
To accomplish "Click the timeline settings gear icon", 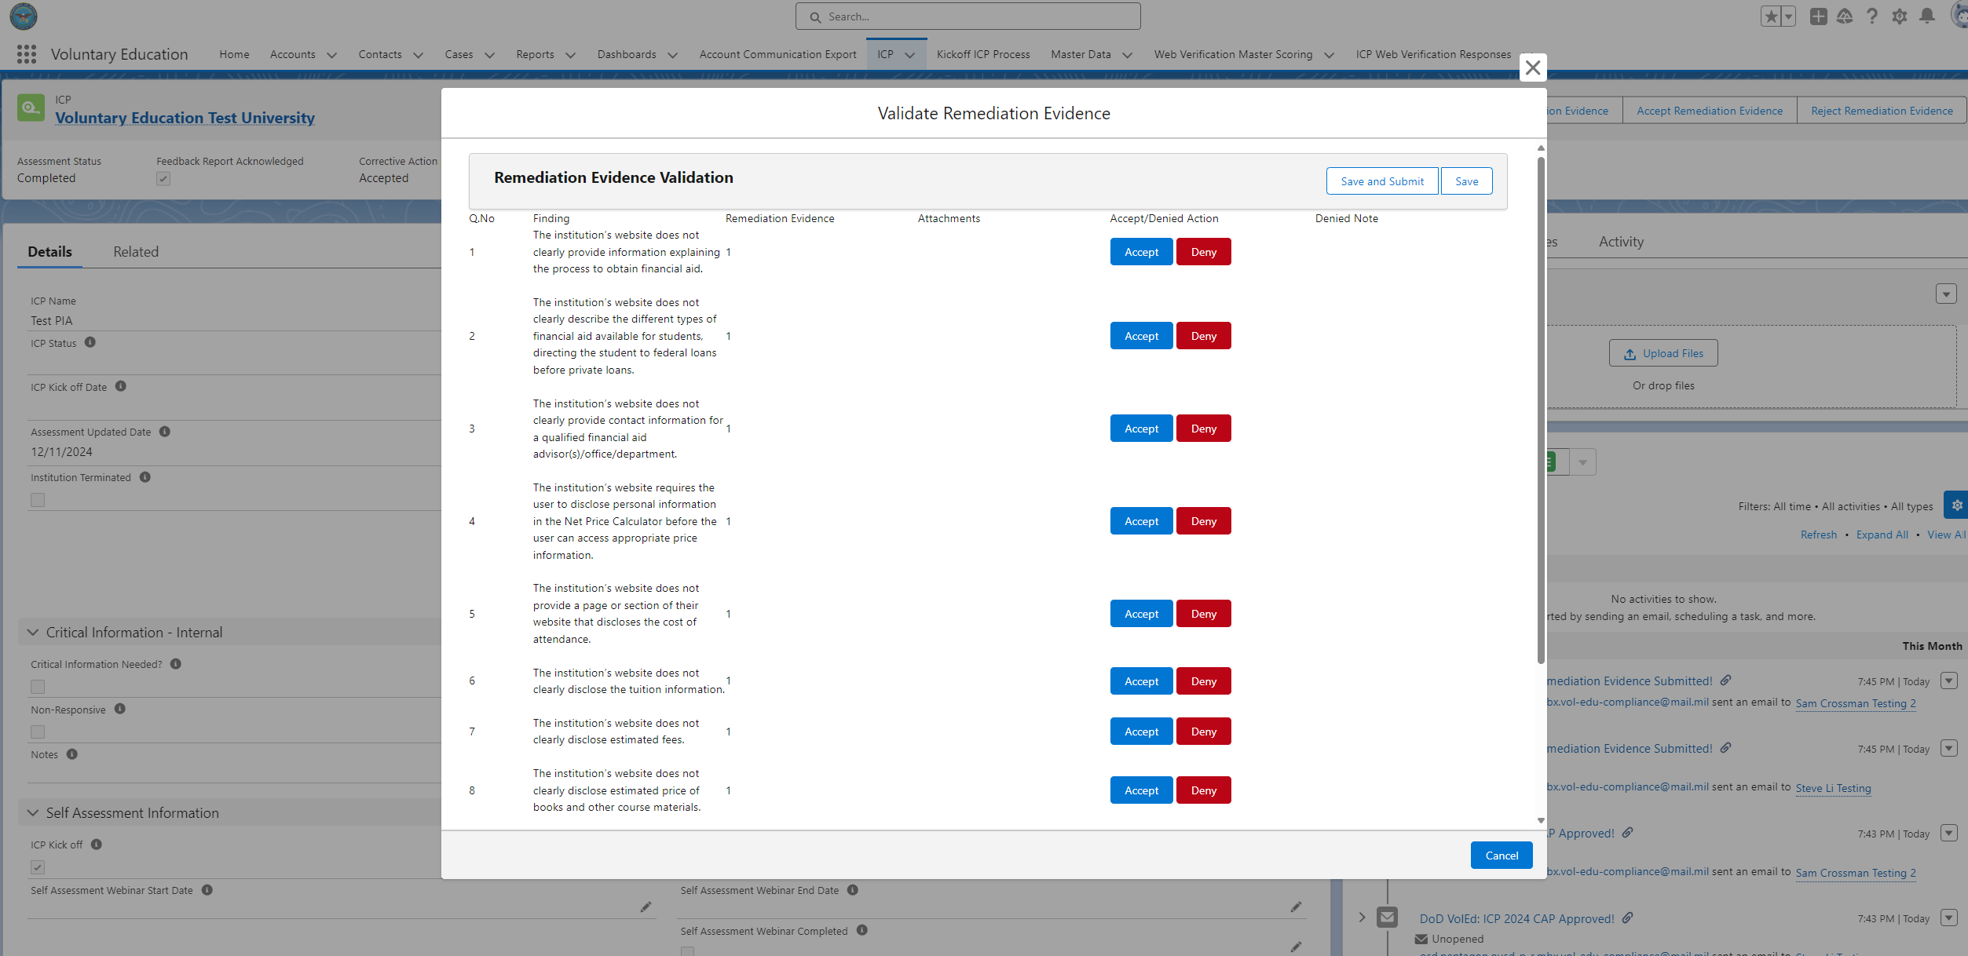I will coord(1956,505).
